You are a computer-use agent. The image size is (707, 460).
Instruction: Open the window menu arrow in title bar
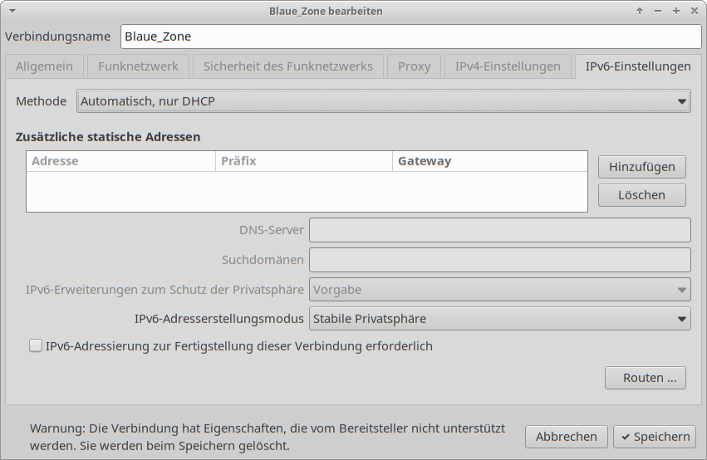[11, 11]
